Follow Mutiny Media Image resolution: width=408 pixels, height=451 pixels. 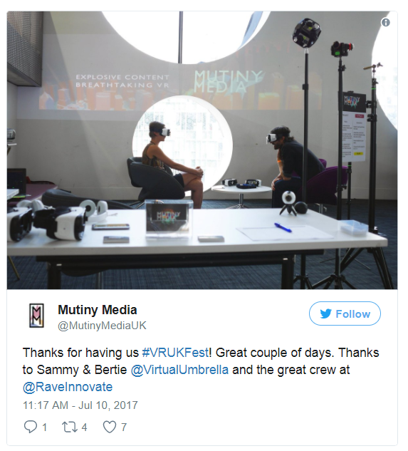pos(345,313)
